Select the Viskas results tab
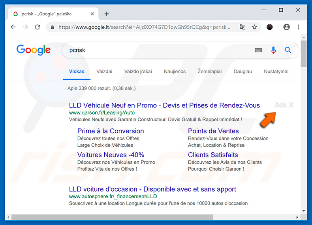The height and width of the screenshot is (225, 312). tap(77, 71)
